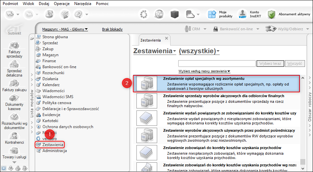
Task: Click the globe toolbar icon
Action: (x=159, y=14)
